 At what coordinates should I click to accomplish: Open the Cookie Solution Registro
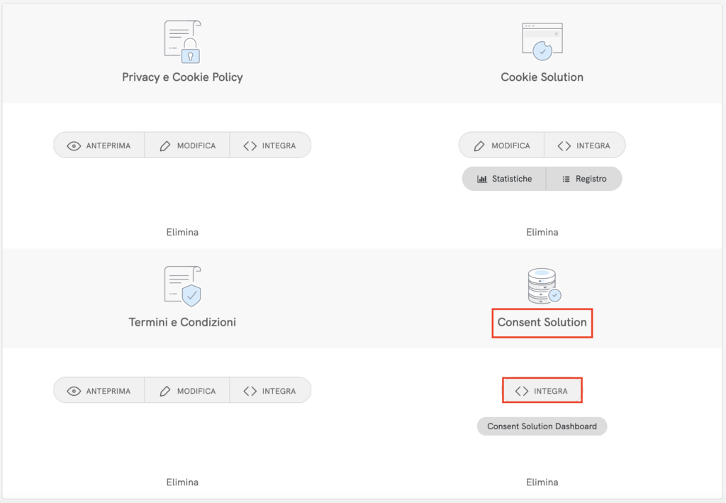583,179
